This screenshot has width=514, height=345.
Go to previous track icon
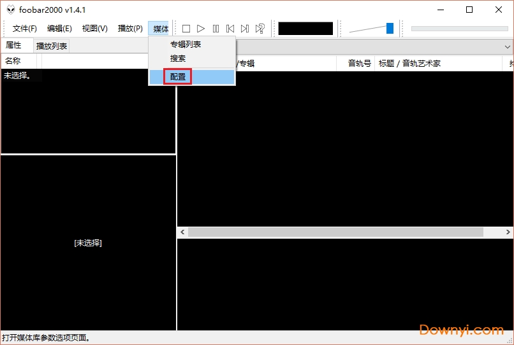point(230,29)
